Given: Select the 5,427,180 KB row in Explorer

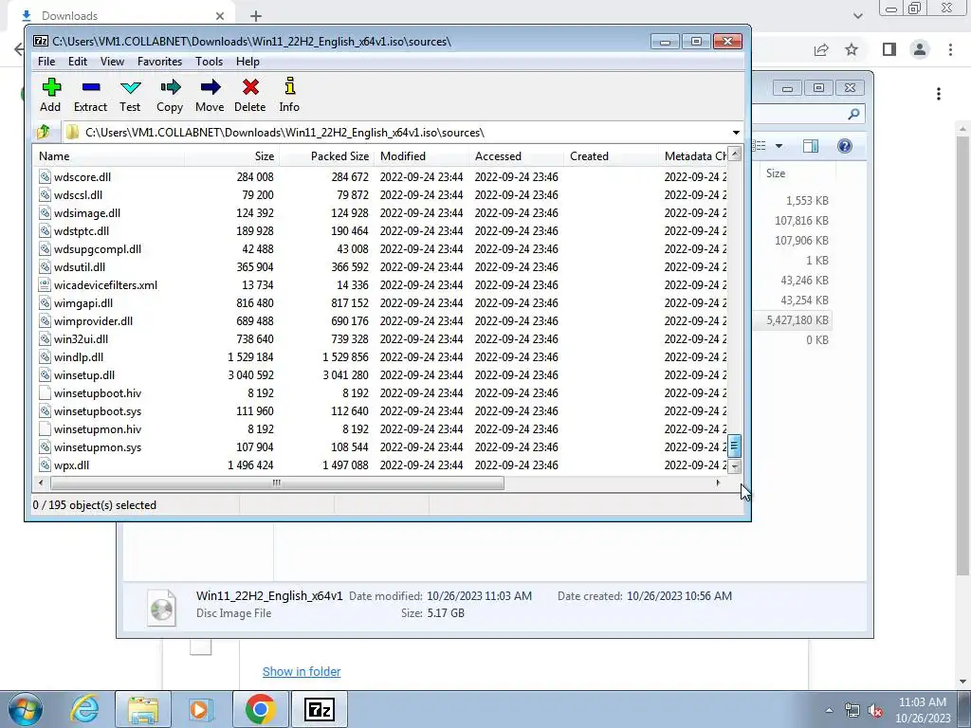Looking at the screenshot, I should (794, 320).
